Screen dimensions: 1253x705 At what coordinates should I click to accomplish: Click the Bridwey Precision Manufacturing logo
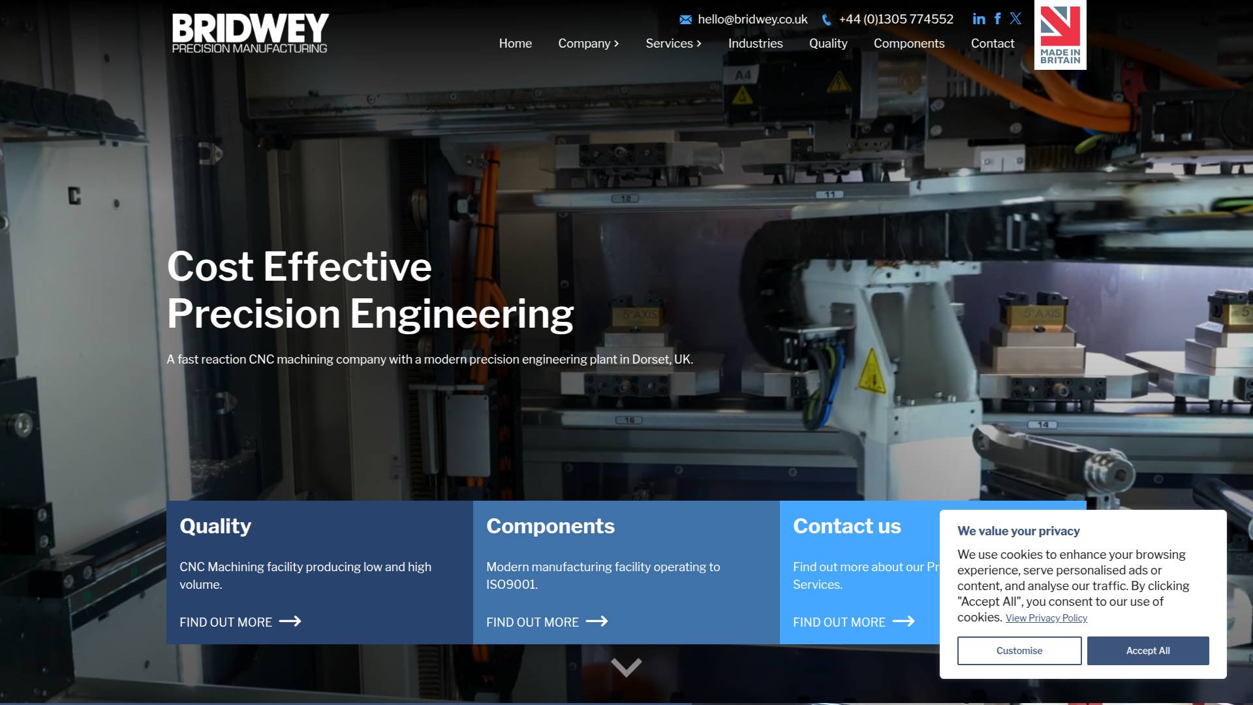coord(250,33)
